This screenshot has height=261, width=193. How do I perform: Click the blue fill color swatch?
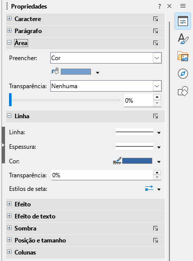click(x=76, y=72)
